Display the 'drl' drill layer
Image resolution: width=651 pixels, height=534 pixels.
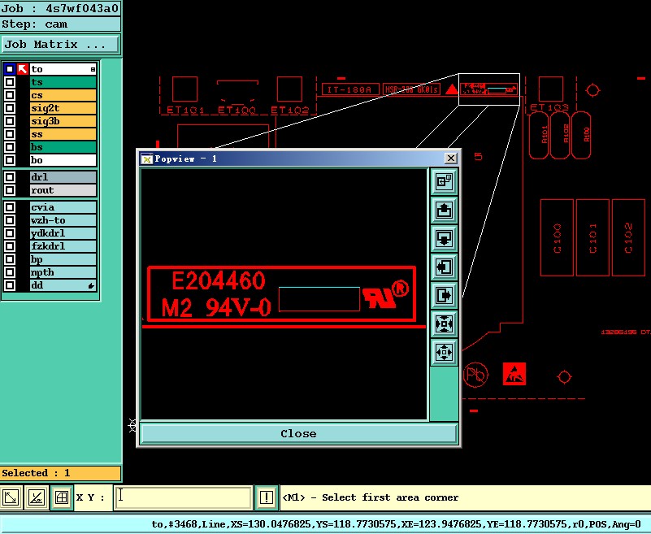[63, 177]
